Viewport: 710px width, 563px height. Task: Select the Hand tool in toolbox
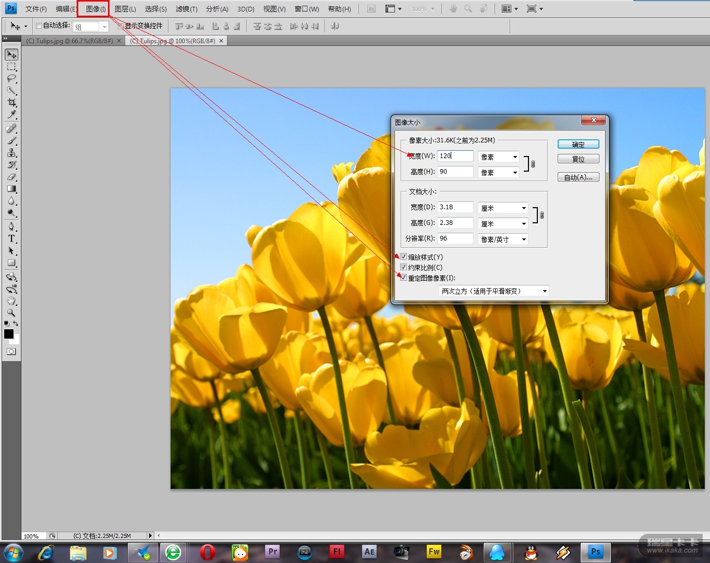tap(11, 301)
